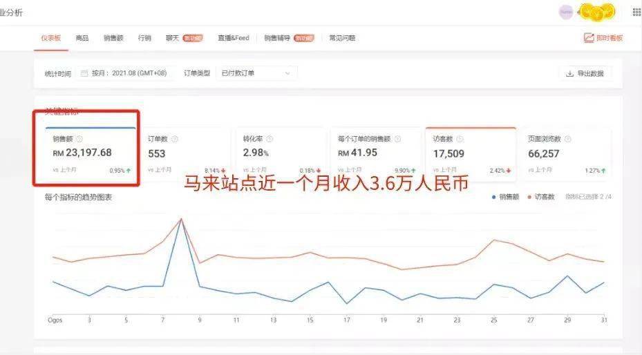Open the 按月 2021.08 date selector

click(x=125, y=73)
